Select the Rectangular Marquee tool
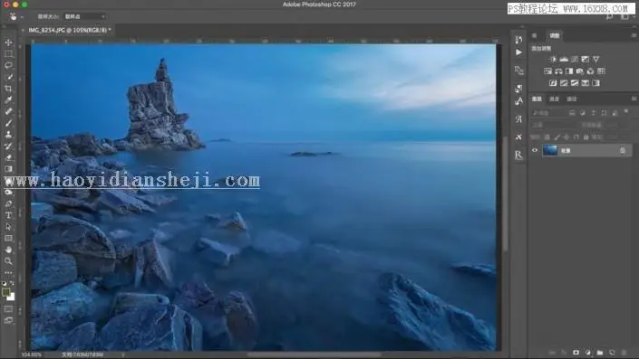The image size is (639, 359). [8, 53]
